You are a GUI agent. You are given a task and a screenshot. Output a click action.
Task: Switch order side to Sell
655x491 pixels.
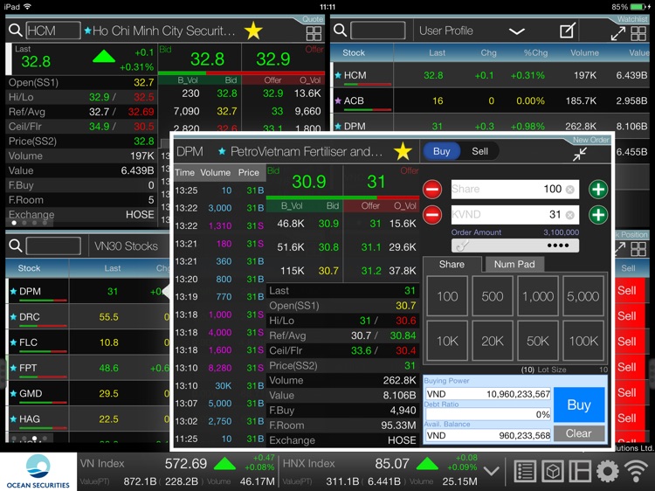[480, 151]
